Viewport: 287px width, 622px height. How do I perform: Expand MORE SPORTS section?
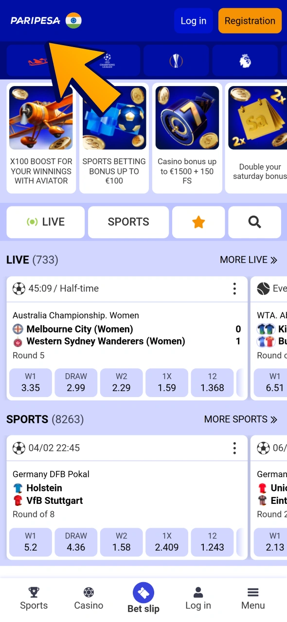coord(241,419)
